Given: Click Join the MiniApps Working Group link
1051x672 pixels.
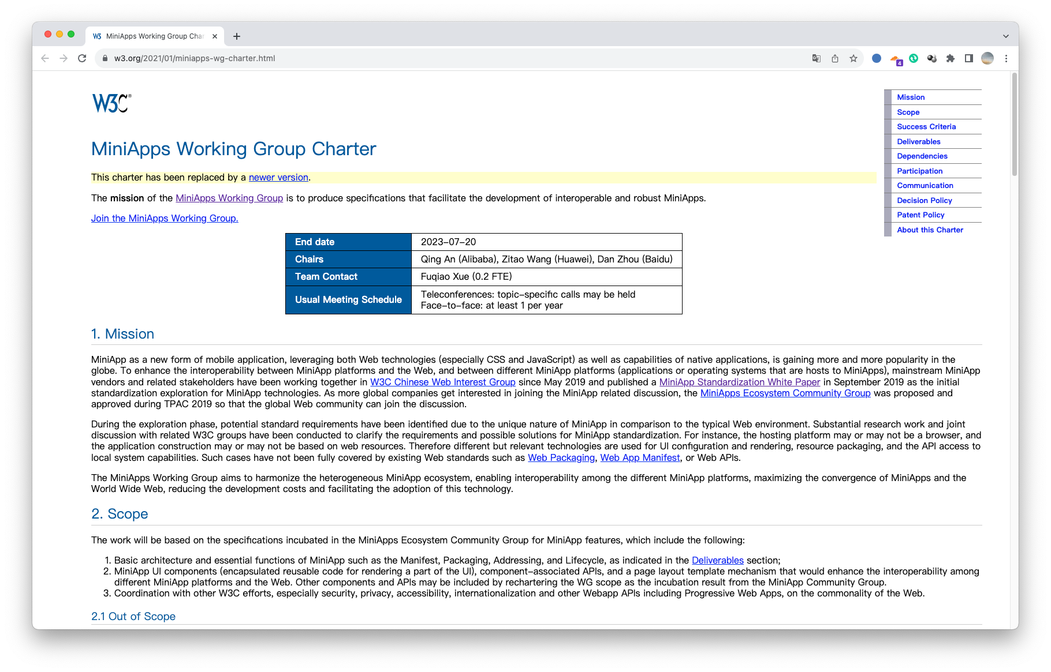Looking at the screenshot, I should tap(165, 218).
